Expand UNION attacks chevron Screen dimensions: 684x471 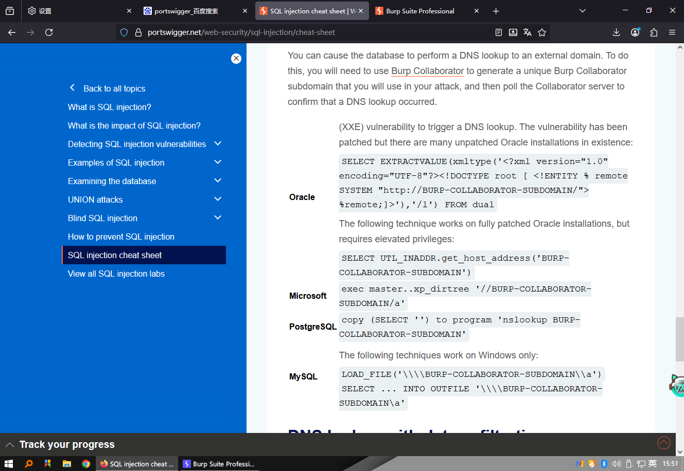point(218,199)
